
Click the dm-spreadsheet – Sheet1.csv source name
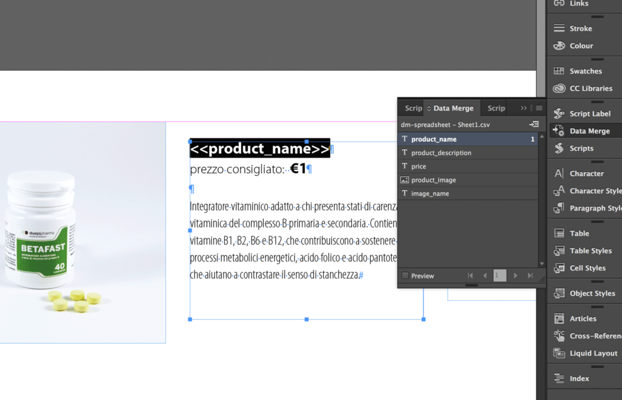point(445,125)
